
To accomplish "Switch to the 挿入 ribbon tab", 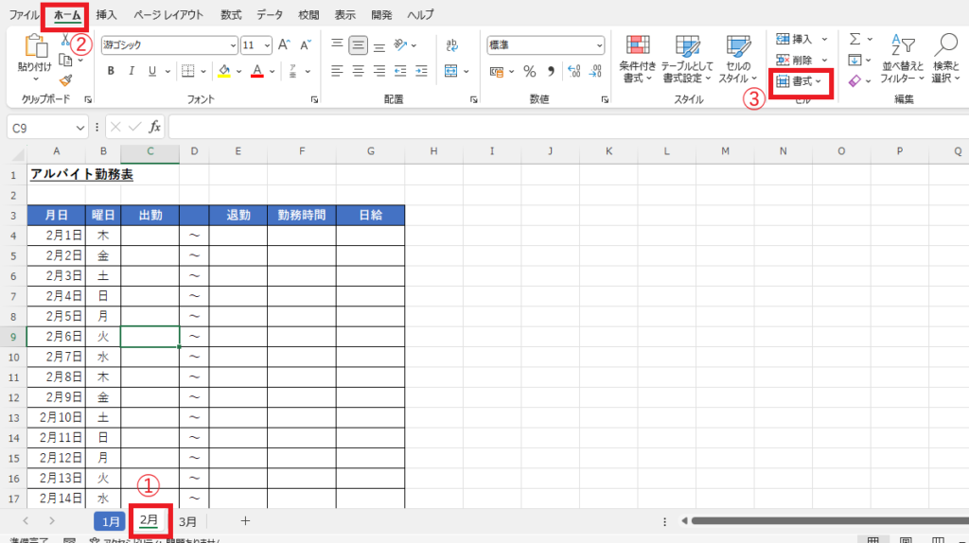I will pos(106,15).
